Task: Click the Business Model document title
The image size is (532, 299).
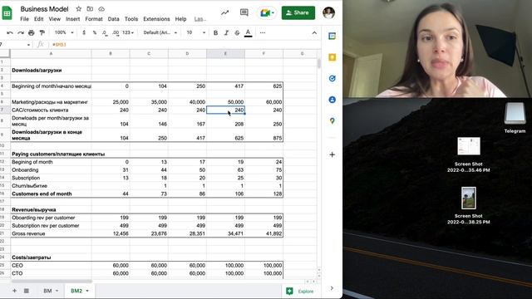Action: pos(44,9)
